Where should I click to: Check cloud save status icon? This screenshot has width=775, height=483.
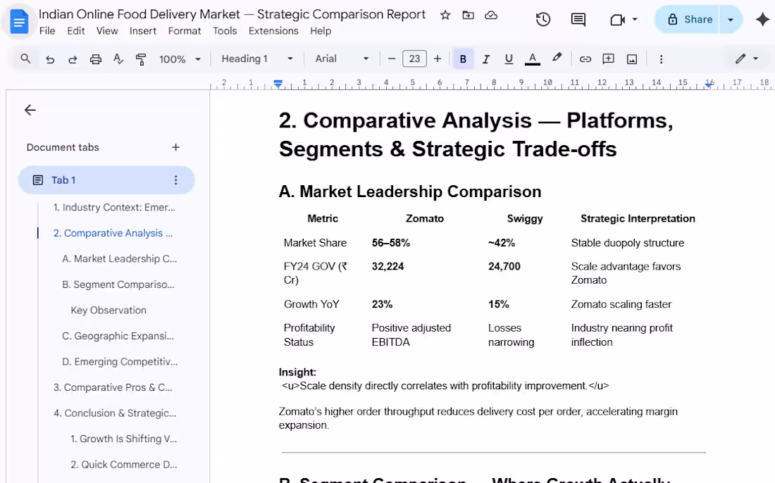(x=491, y=15)
